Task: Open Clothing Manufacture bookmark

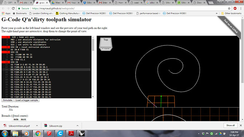Action: (x=68, y=13)
